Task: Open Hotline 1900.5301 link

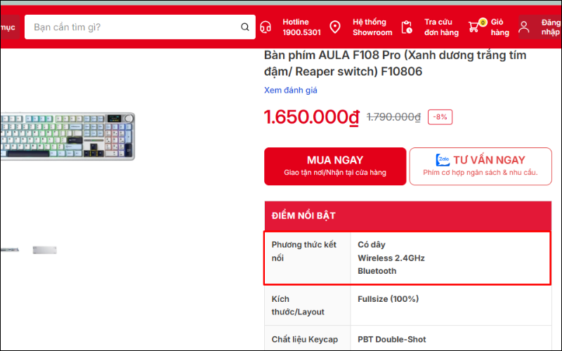Action: click(x=301, y=27)
